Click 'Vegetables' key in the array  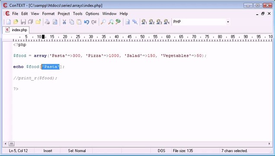coord(176,56)
